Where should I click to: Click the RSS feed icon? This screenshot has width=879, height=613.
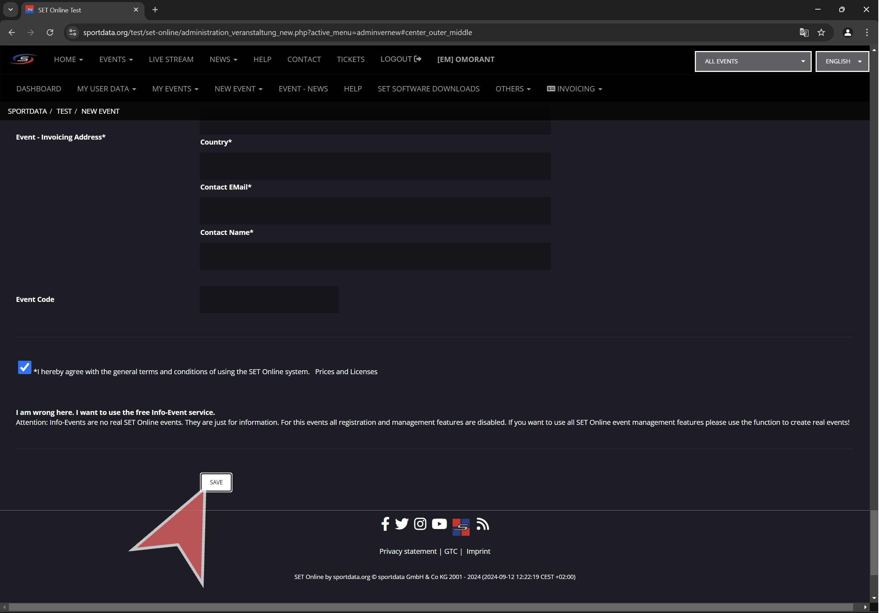[x=482, y=524]
